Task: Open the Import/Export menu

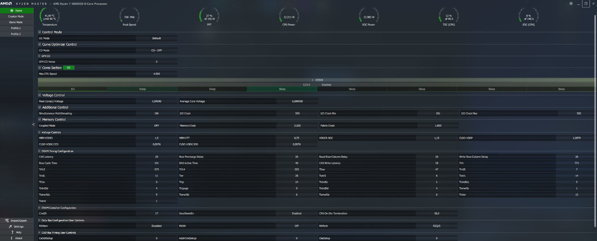Action: click(17, 220)
